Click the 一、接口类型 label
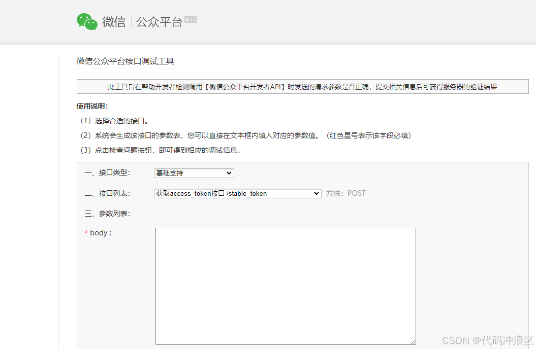536x349 pixels. 107,172
